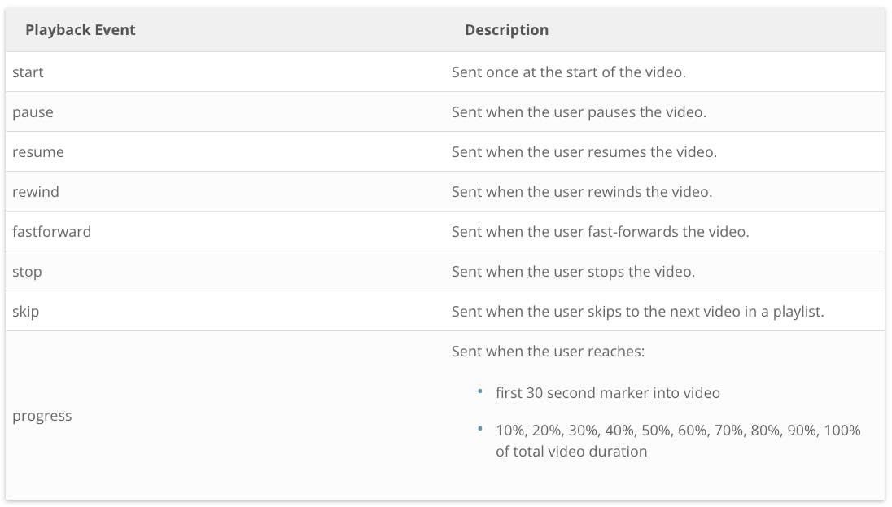
Task: Select "Sent when the user pauses" description
Action: click(x=579, y=112)
